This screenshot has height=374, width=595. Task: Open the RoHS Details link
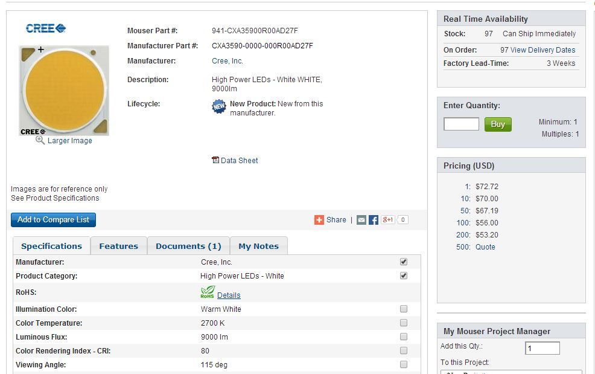(x=229, y=295)
